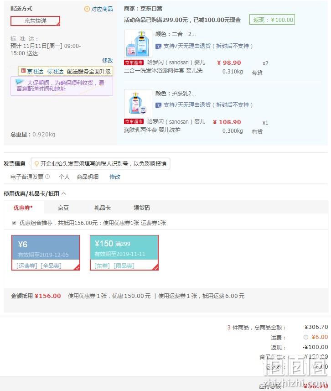Collapse the 使用优惠/礼品卡/抵用 section

tap(63, 193)
